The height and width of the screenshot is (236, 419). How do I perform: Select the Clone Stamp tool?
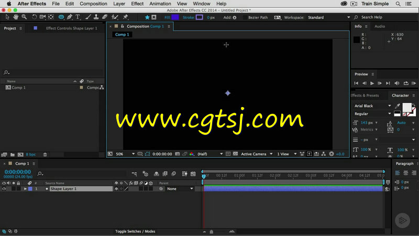(x=96, y=17)
